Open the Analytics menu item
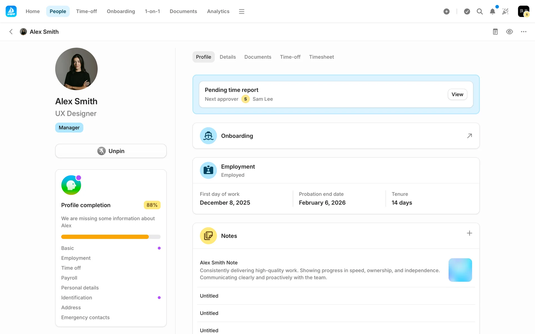 [x=218, y=11]
